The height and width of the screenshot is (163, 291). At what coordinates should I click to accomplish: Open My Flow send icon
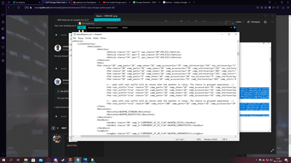tap(274, 8)
